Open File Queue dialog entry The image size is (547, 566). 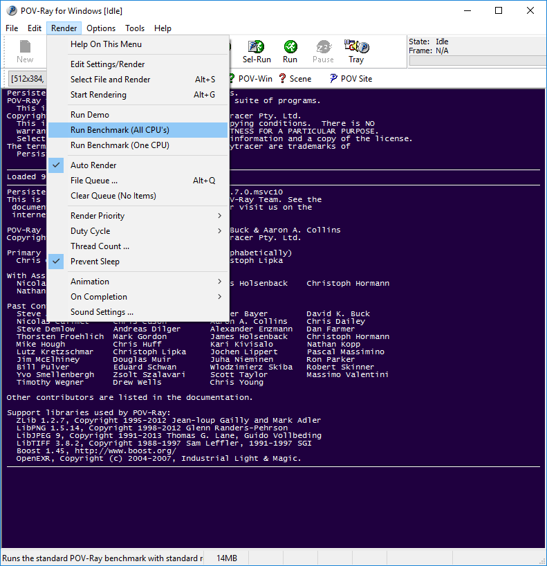tap(138, 181)
